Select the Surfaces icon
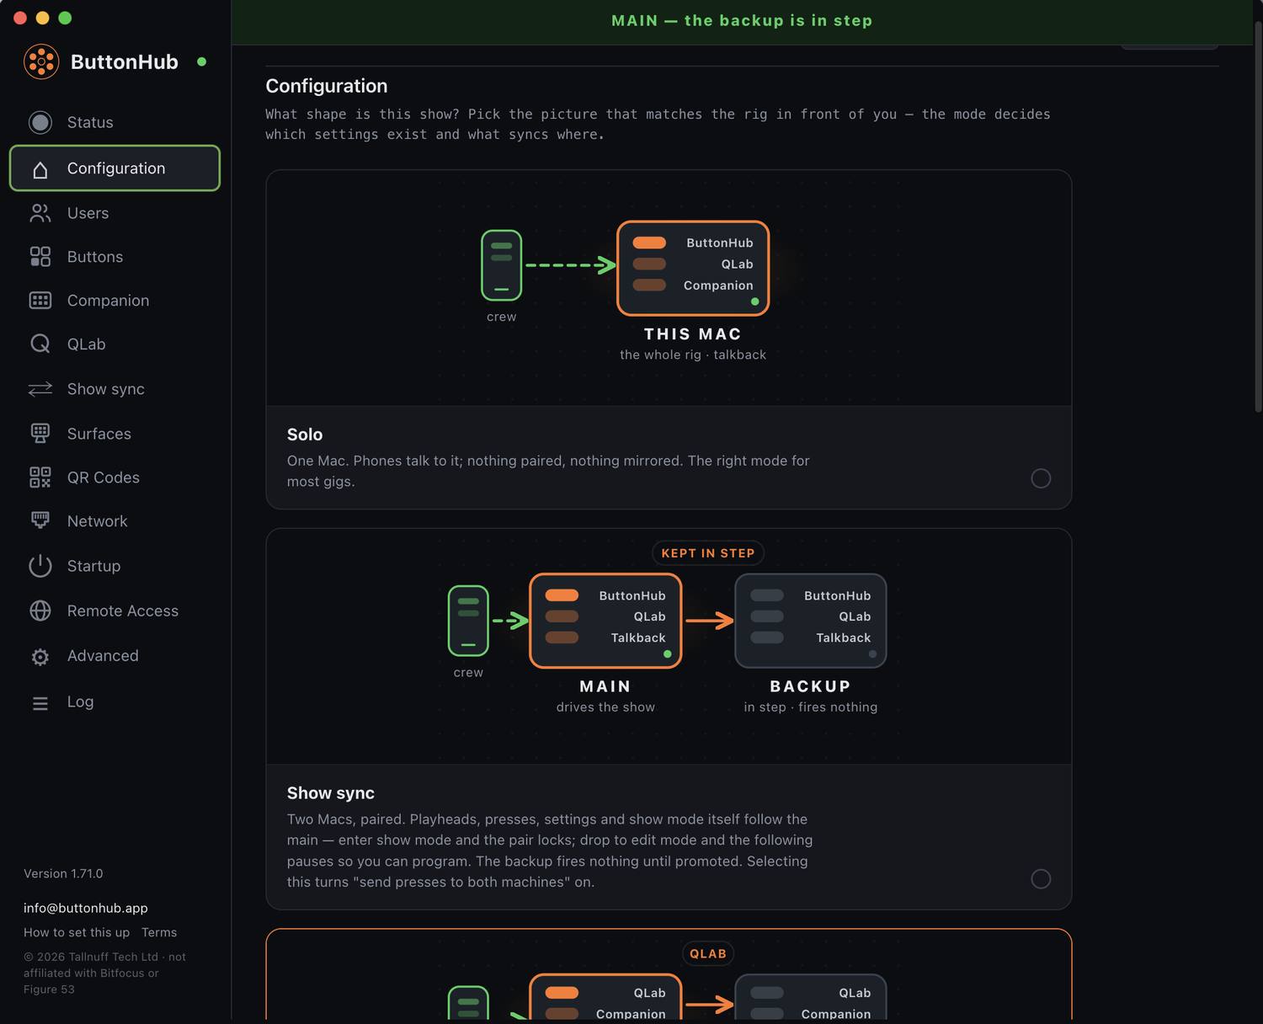This screenshot has height=1024, width=1263. pos(40,434)
